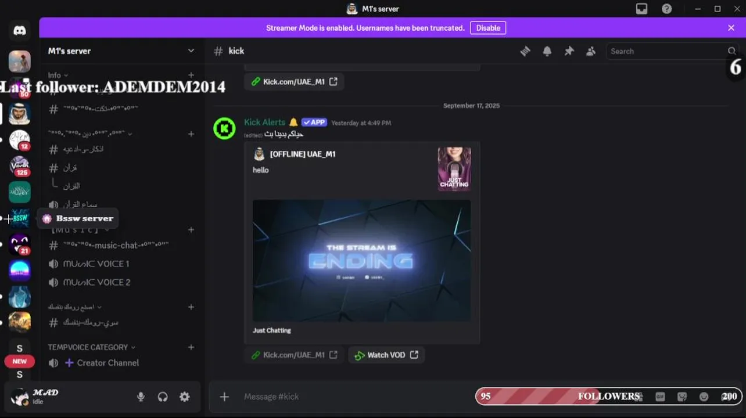Collapse the category above انكار-و-ادعيه channel

(x=90, y=134)
